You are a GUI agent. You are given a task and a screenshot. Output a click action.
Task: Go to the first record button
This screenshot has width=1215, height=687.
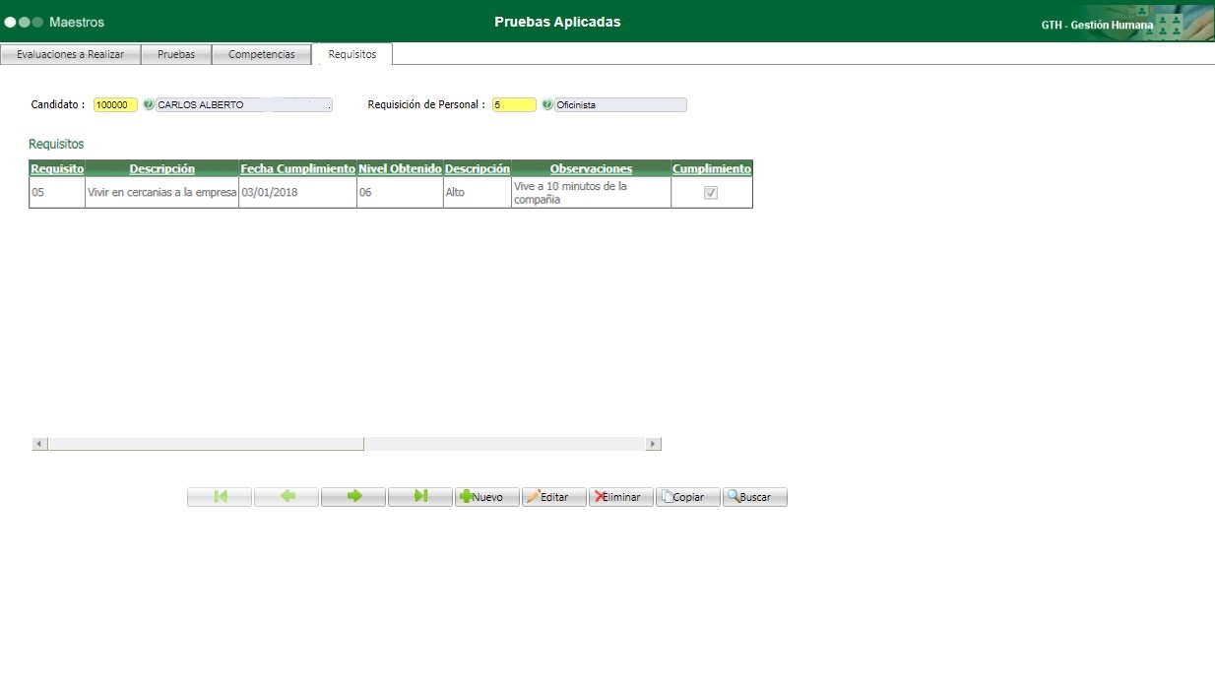pyautogui.click(x=220, y=497)
